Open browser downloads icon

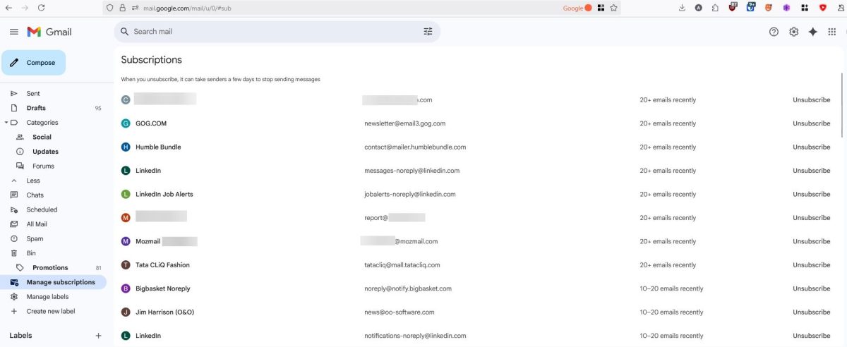point(682,8)
